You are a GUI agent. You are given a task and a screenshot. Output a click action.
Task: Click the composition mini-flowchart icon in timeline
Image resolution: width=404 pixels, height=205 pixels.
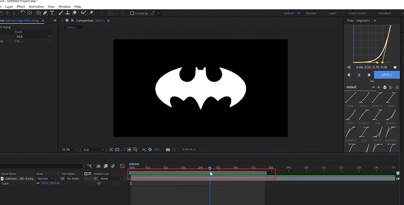[x=89, y=166]
